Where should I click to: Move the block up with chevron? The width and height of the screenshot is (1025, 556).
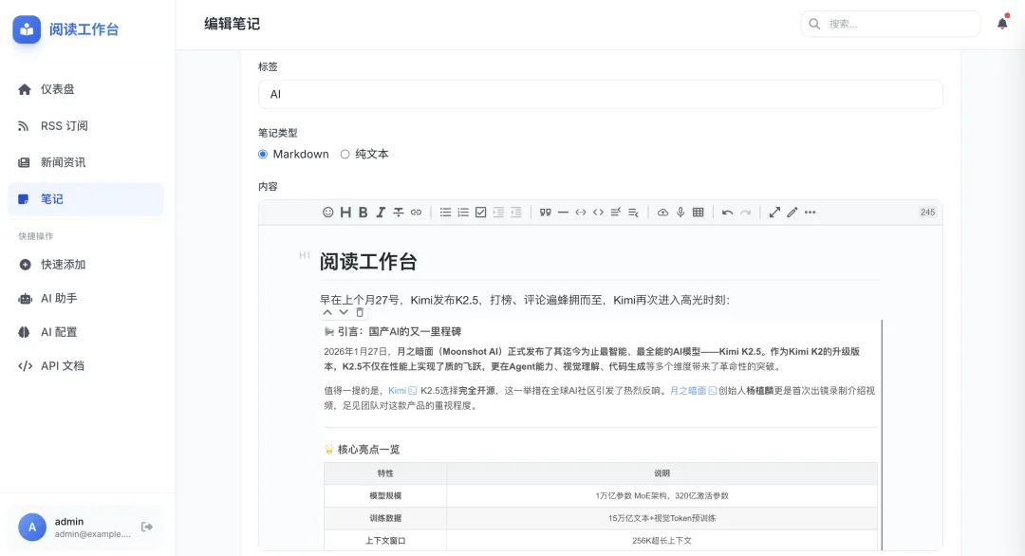coord(328,312)
